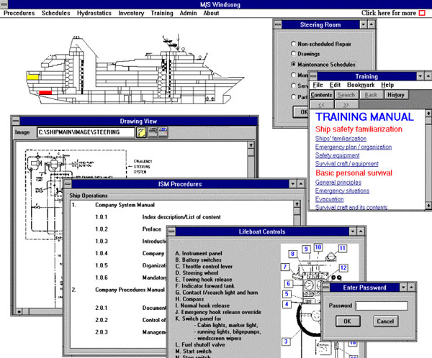Open the Emergency plan / organization link

pos(354,147)
